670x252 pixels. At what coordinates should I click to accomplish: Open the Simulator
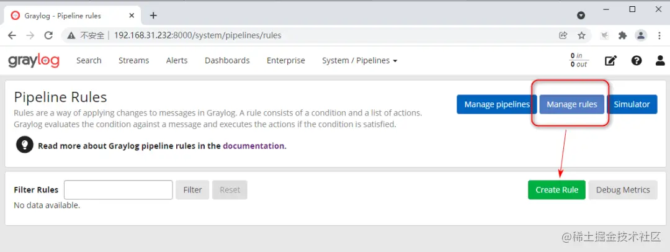(632, 104)
